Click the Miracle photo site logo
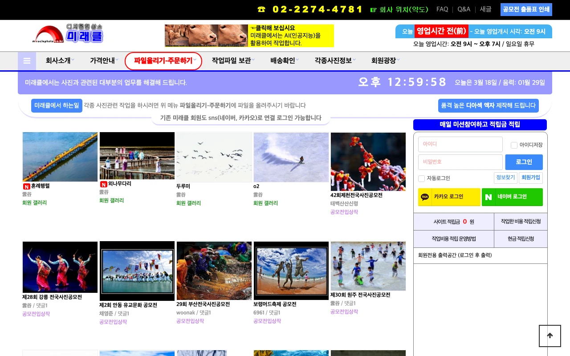 68,34
